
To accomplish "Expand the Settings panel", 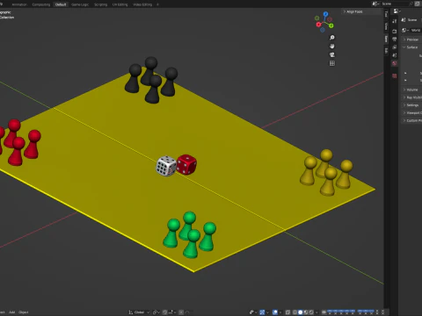I will [x=411, y=105].
